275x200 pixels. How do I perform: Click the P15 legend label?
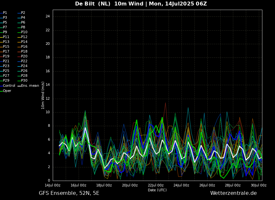coord(6,47)
